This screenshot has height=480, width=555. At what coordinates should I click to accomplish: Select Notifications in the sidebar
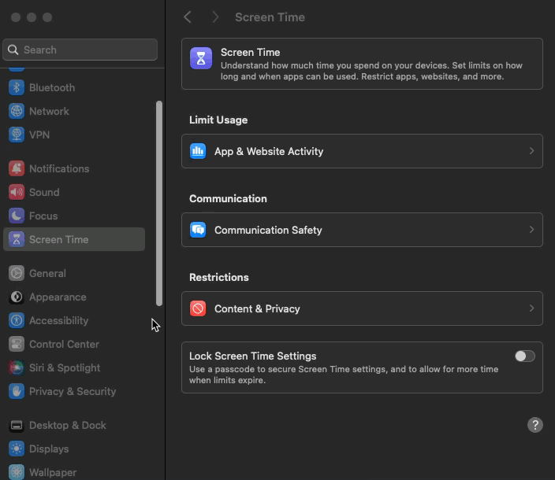click(x=74, y=168)
